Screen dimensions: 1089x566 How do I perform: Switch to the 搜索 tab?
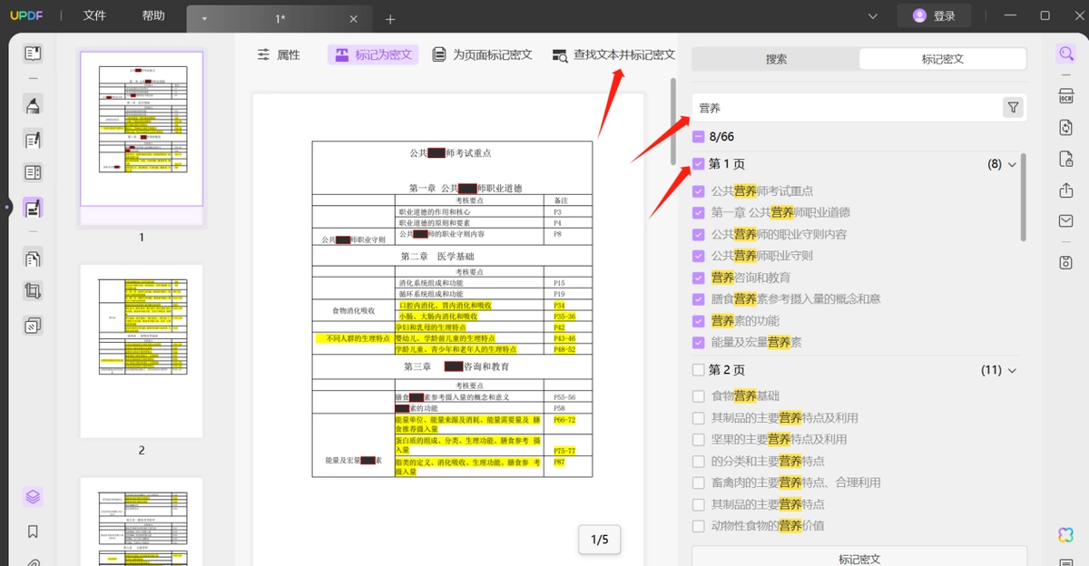[x=776, y=59]
